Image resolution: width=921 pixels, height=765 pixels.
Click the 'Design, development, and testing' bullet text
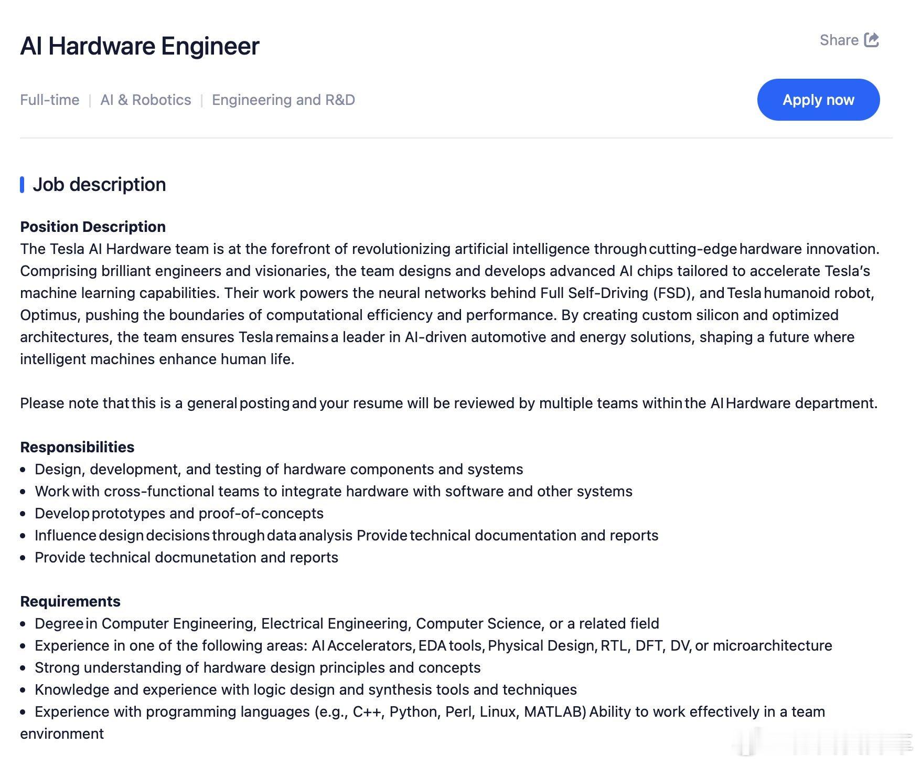[279, 469]
